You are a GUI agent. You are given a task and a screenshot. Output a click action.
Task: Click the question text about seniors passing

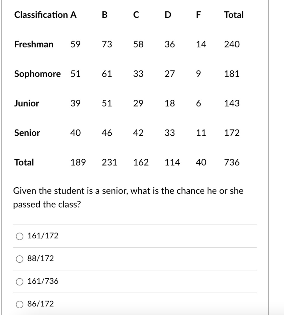pos(128,197)
